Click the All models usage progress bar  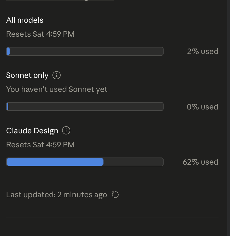tap(85, 51)
